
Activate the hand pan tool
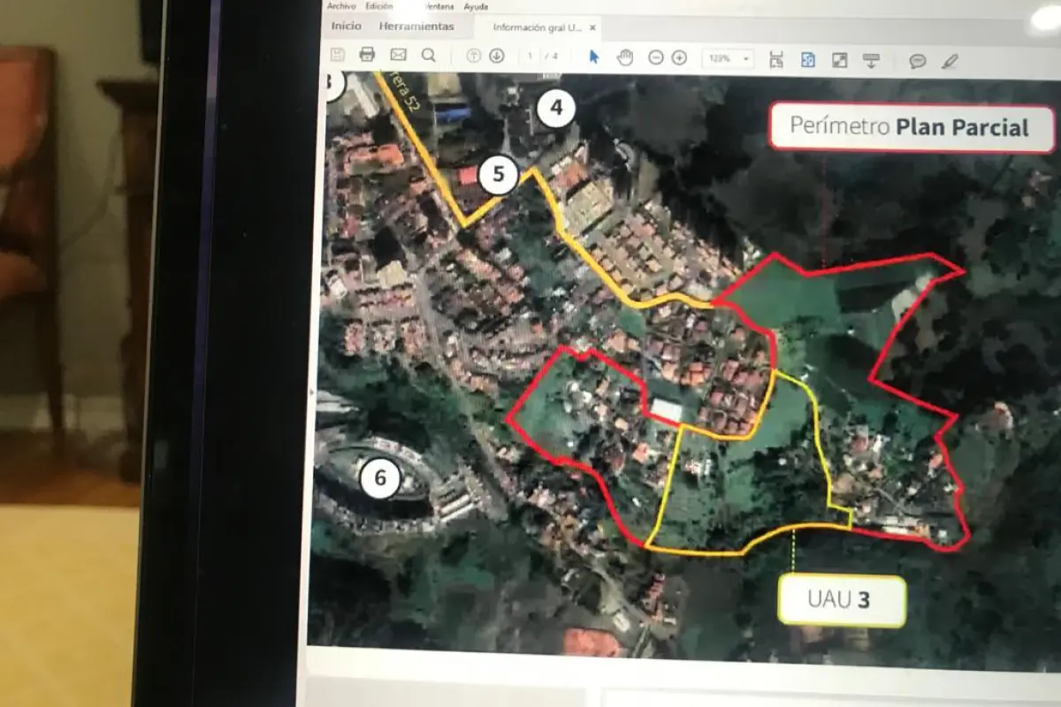click(625, 57)
